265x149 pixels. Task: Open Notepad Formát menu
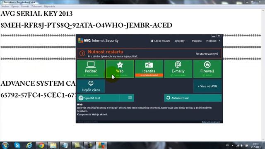[25, 7]
